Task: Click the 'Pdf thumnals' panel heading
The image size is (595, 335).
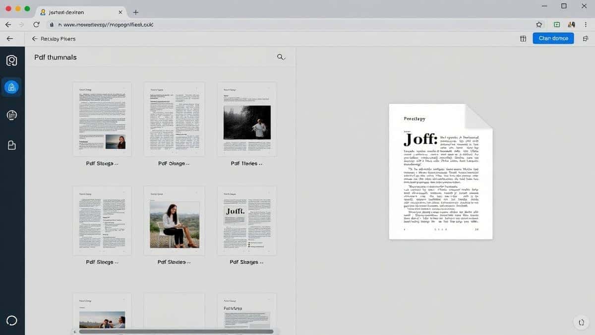Action: point(56,57)
